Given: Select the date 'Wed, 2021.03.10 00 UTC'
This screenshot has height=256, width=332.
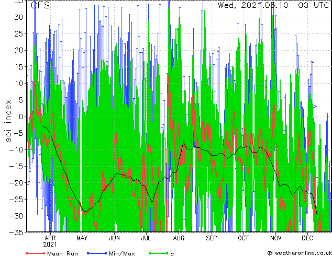Looking at the screenshot, I should click(x=273, y=5).
